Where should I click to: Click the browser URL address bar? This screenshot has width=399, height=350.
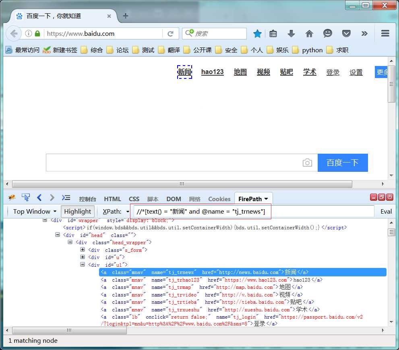[103, 33]
